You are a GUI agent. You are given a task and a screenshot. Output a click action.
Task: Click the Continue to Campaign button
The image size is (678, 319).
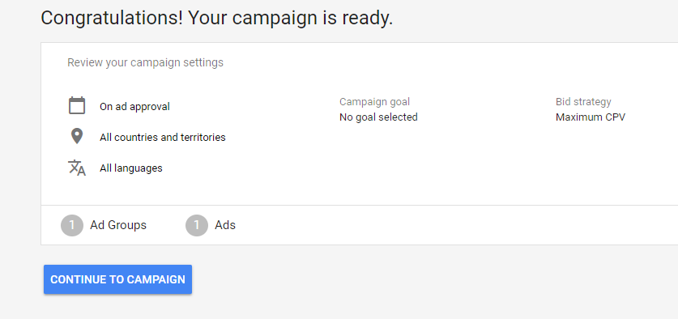pyautogui.click(x=117, y=279)
